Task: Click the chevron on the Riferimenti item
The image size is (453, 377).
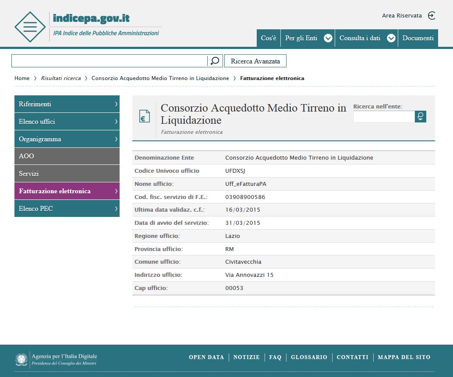Action: (116, 104)
